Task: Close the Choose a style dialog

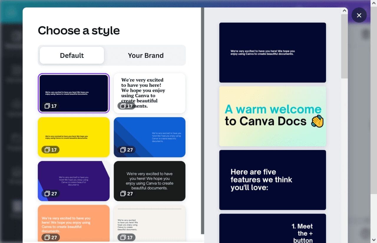Action: pyautogui.click(x=359, y=15)
